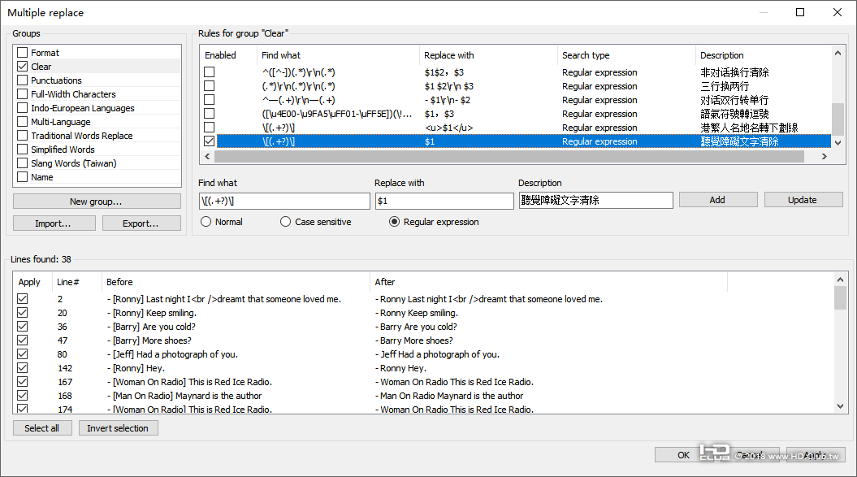Uncheck the Clear group checkbox
This screenshot has width=857, height=477.
(22, 67)
